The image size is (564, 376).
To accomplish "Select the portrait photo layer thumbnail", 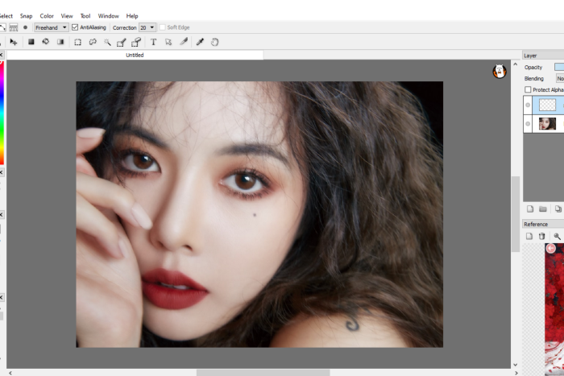I will (547, 124).
